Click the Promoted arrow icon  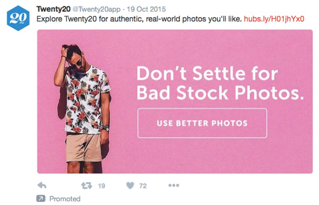(x=41, y=199)
